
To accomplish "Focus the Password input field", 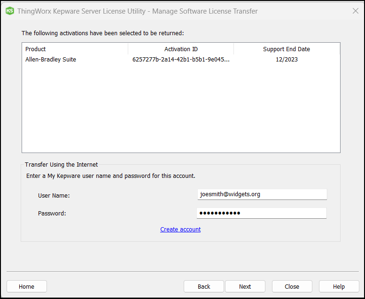I will click(x=262, y=213).
